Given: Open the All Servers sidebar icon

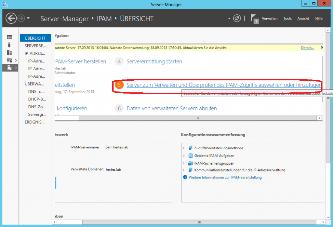Looking at the screenshot, I should coord(9,53).
